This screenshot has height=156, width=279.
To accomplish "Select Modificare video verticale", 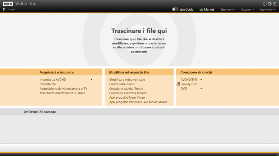I will [x=127, y=80].
